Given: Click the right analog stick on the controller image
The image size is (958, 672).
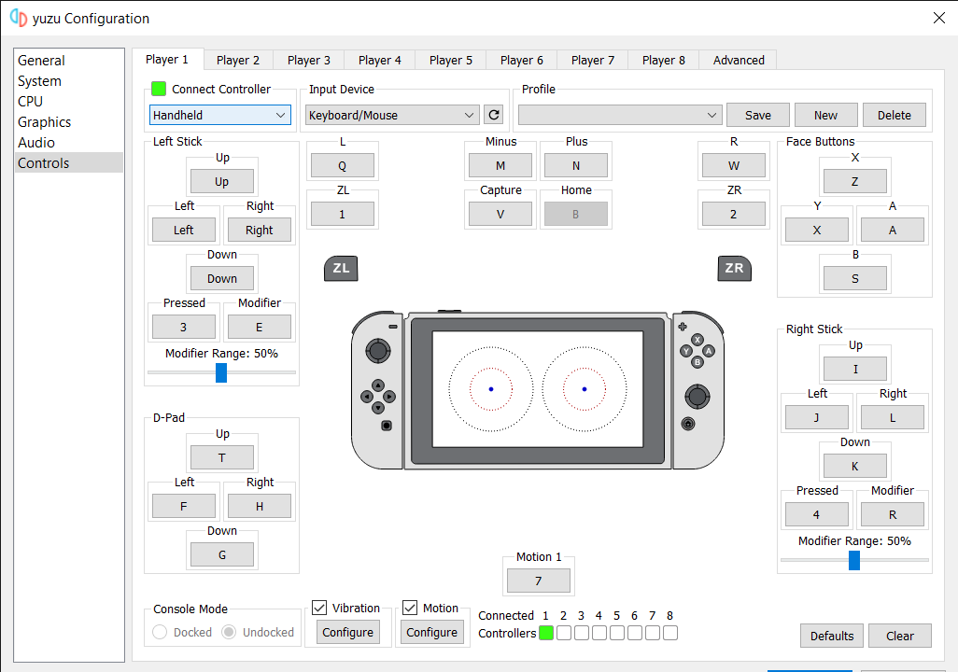Looking at the screenshot, I should click(697, 397).
